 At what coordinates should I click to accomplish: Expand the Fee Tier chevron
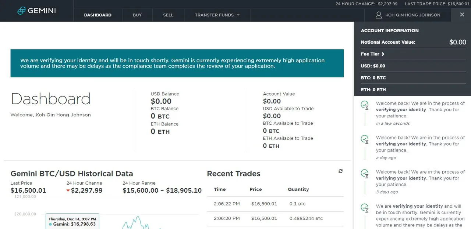[383, 54]
